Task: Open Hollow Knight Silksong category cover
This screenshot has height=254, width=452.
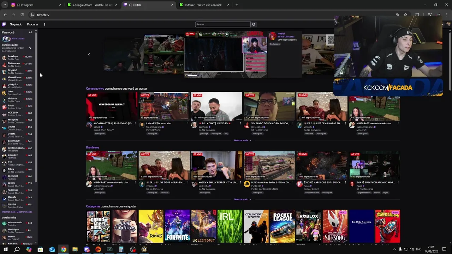Action: pyautogui.click(x=335, y=226)
